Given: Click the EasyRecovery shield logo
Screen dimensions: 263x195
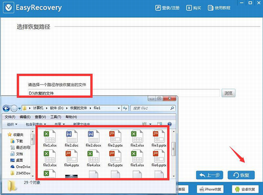Looking at the screenshot, I should click(x=8, y=7).
